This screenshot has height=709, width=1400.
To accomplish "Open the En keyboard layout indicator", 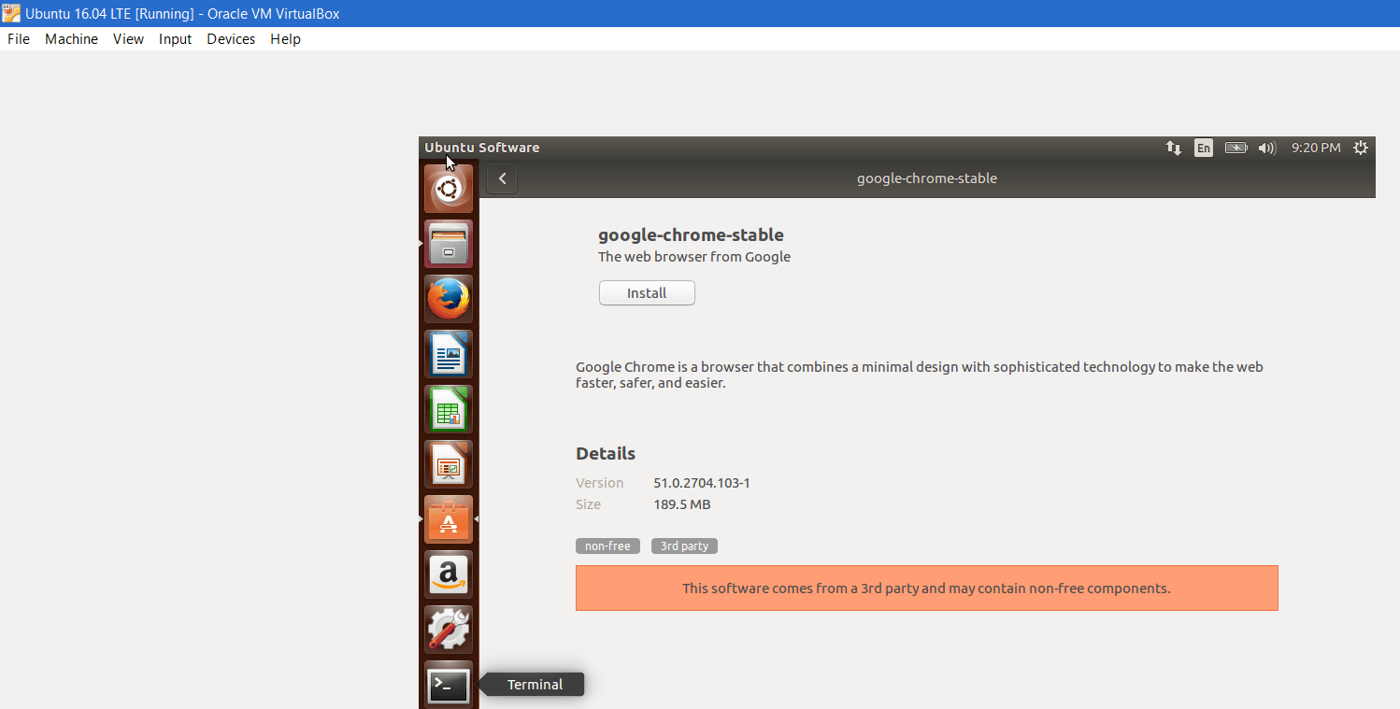I will (1204, 148).
